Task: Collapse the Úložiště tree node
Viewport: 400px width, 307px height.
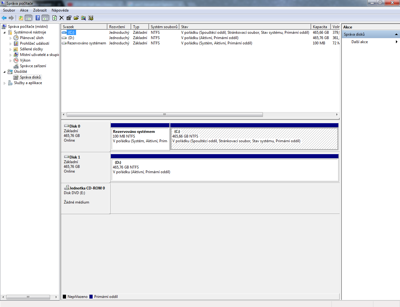Action: coord(4,72)
